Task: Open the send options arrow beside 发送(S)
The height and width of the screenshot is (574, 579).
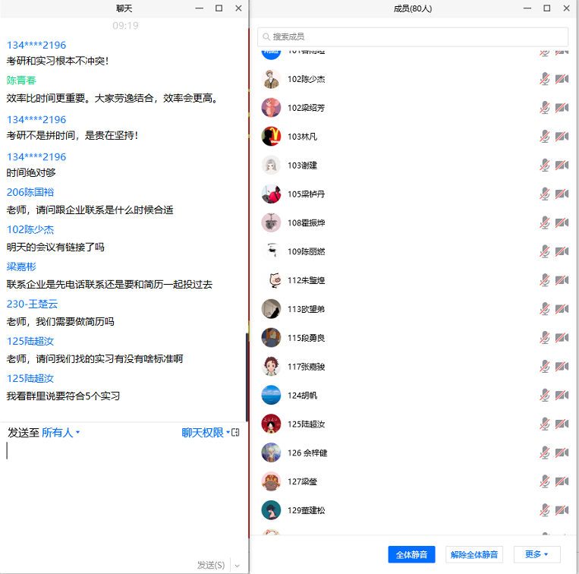Action: [x=237, y=565]
